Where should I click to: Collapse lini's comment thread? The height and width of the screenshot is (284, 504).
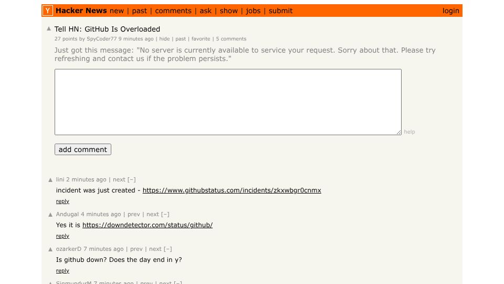pyautogui.click(x=131, y=179)
